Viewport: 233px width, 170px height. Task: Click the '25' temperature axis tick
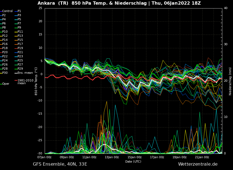pos(40,8)
